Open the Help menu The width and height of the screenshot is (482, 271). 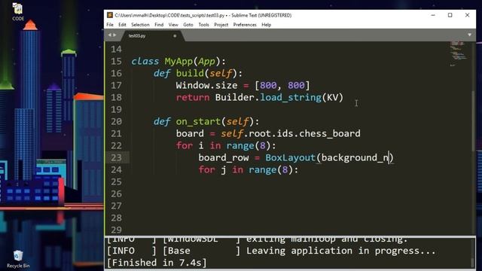(x=266, y=25)
